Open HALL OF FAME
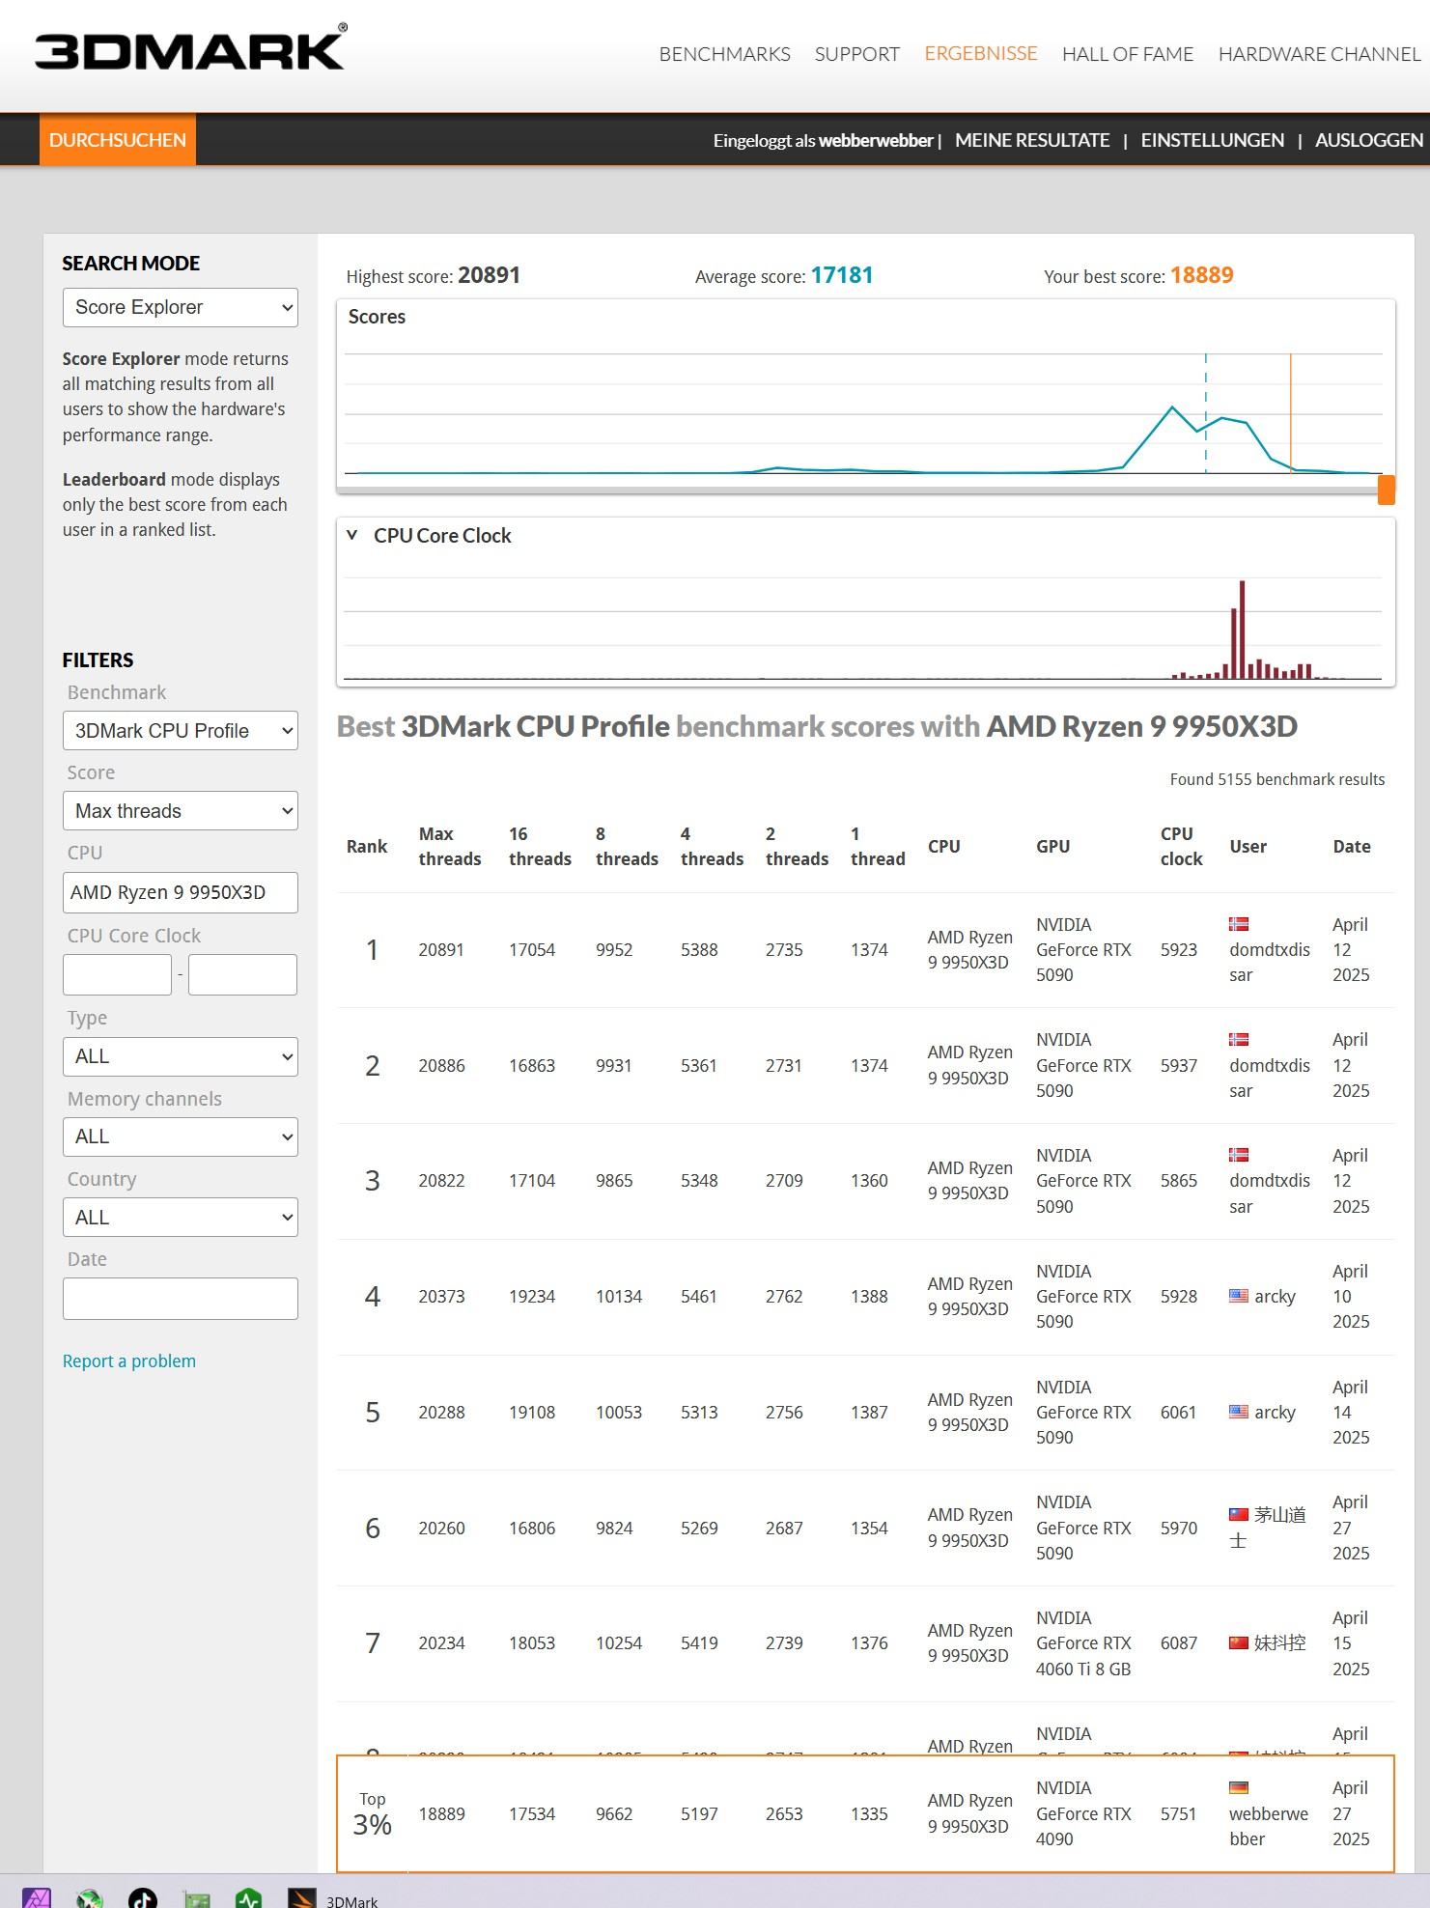 1128,54
